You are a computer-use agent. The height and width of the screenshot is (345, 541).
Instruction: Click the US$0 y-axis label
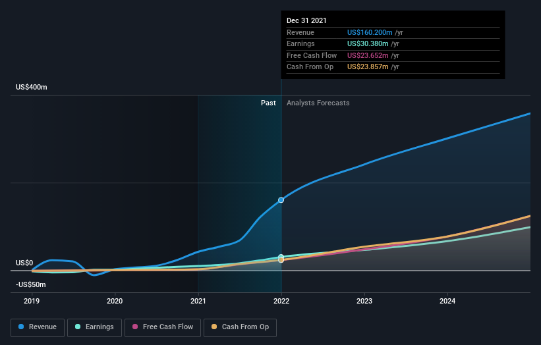coord(24,263)
